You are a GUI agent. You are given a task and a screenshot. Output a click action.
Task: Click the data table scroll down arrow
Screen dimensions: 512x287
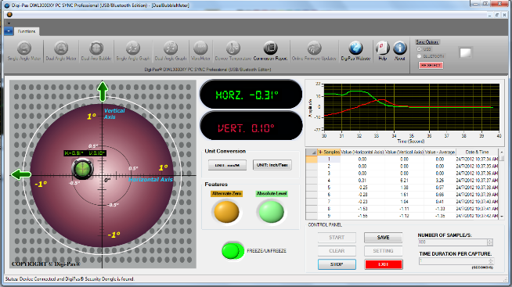(x=502, y=217)
